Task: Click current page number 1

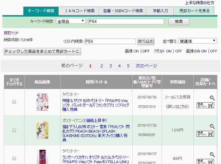Action: (x=90, y=66)
